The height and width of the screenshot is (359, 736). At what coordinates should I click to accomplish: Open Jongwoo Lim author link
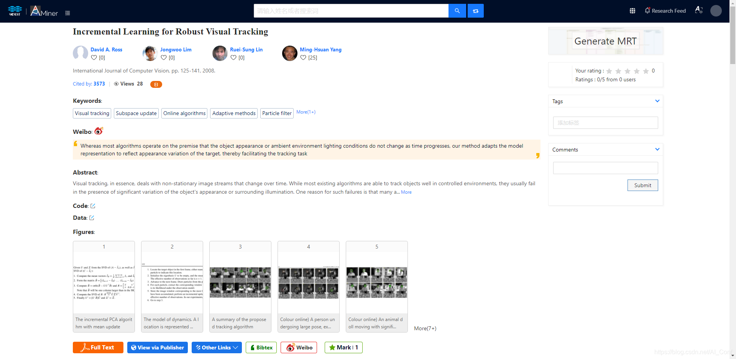click(176, 49)
